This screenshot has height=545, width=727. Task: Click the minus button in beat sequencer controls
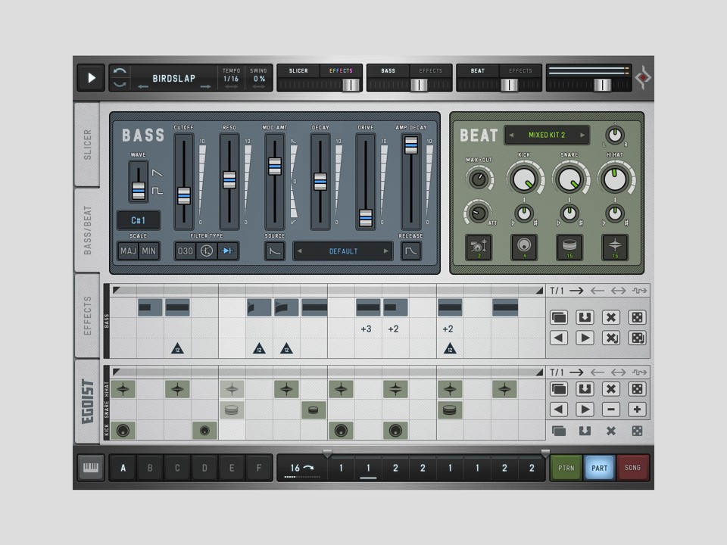611,410
